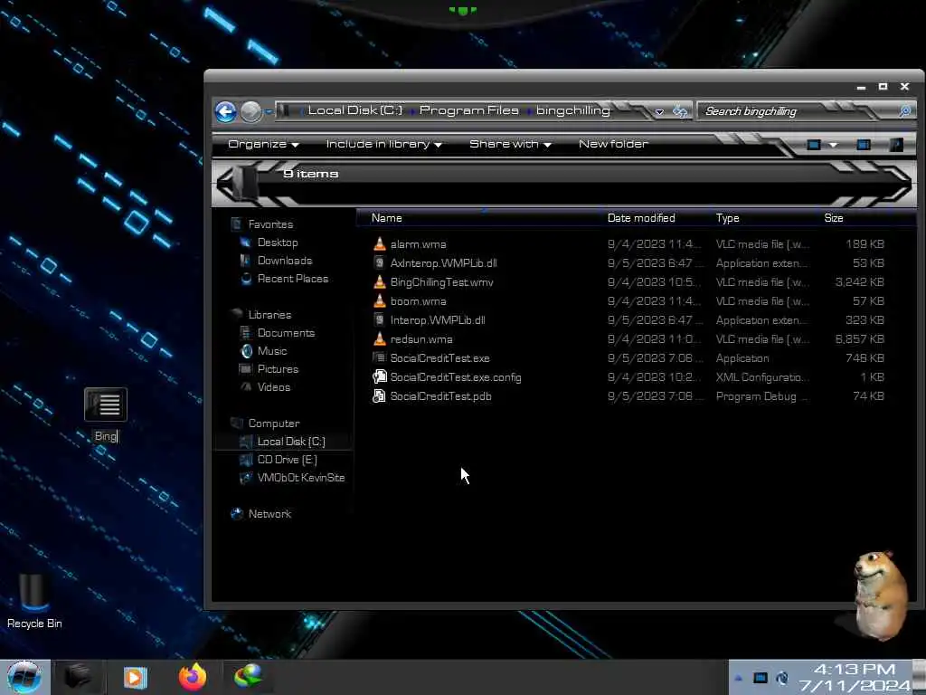Viewport: 926px width, 695px height.
Task: Click the SocialCreditTest.exe file name
Action: 440,358
